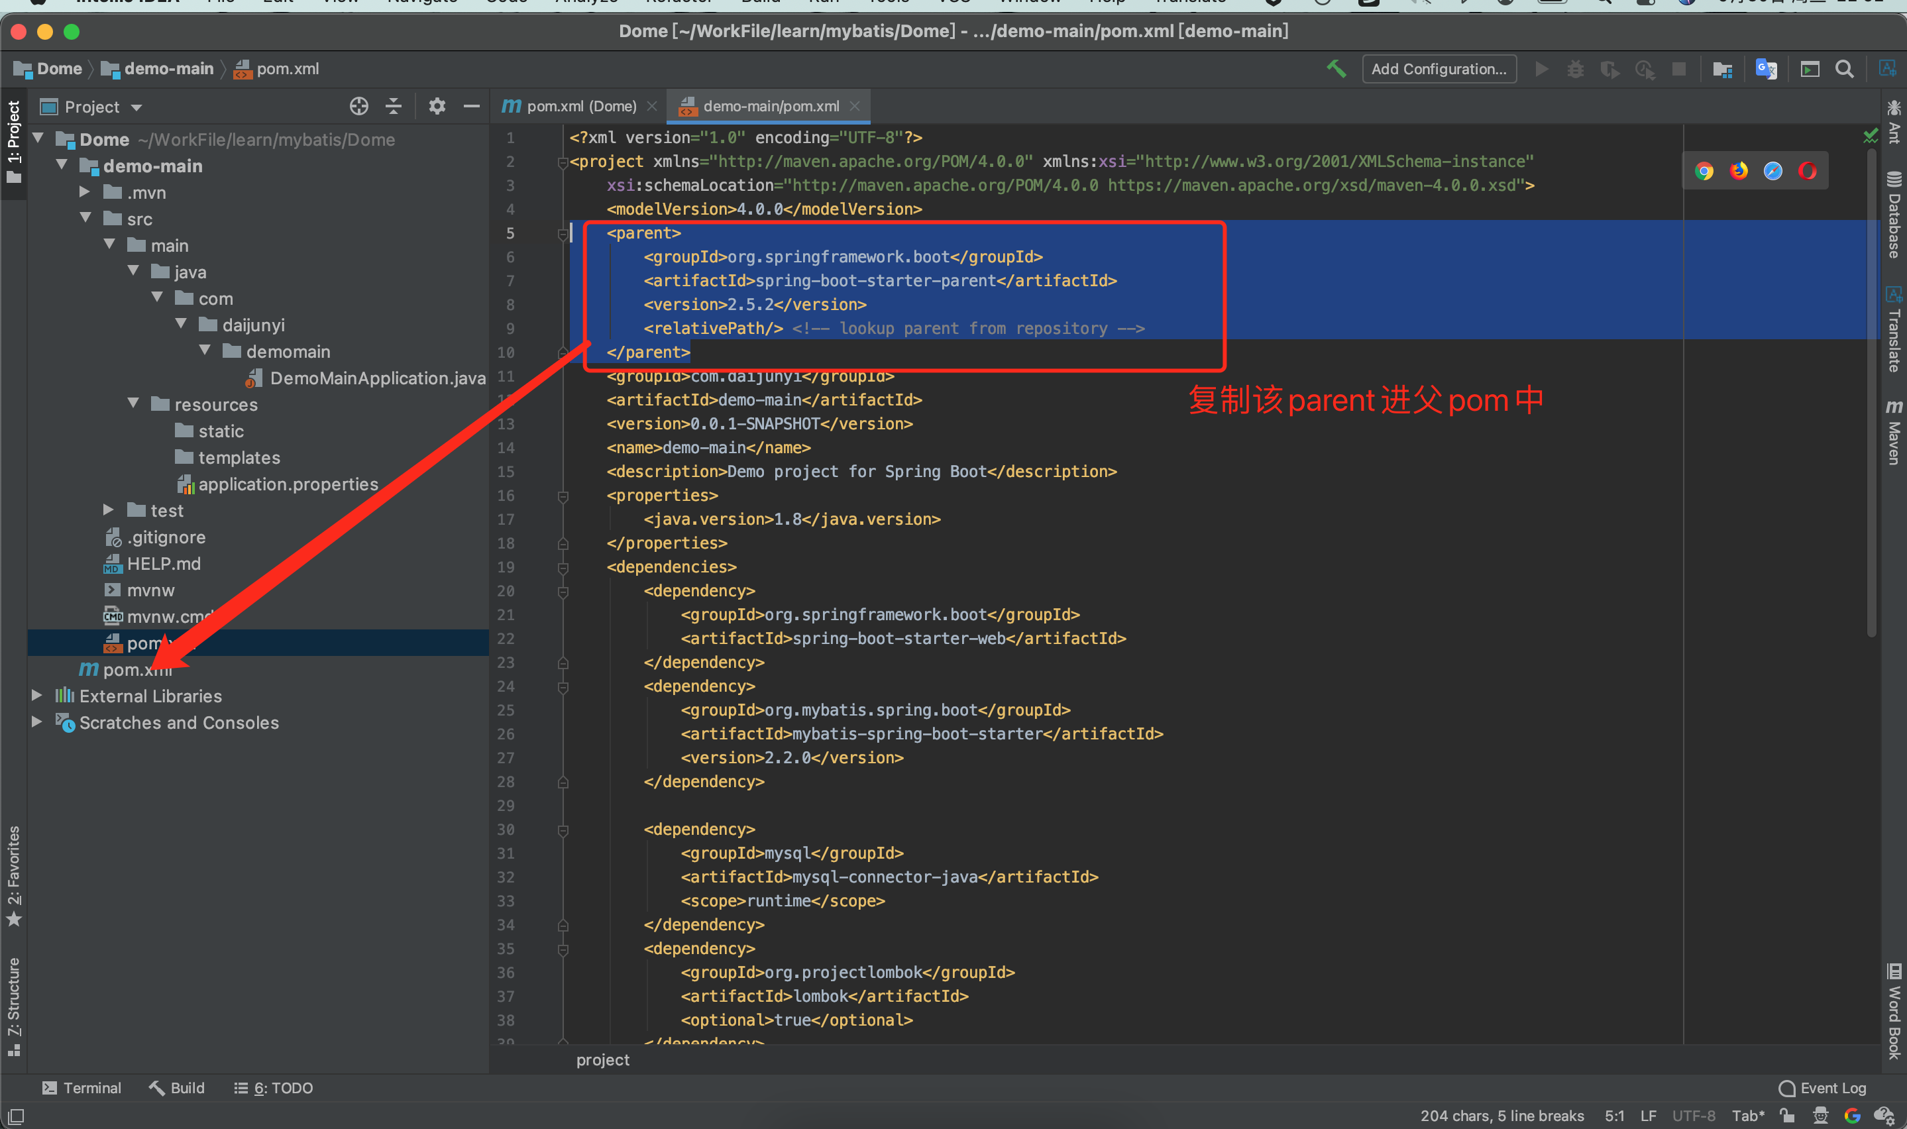Click the Search Everywhere magnifier icon
Image resolution: width=1907 pixels, height=1129 pixels.
click(1845, 69)
